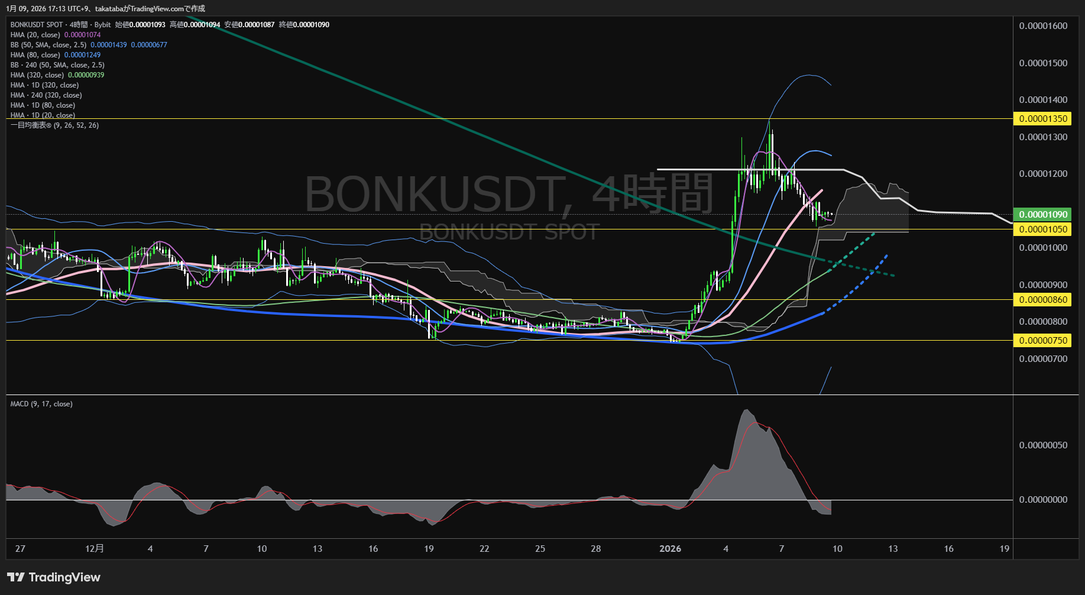Click the 27 date label on time axis
1085x595 pixels.
click(20, 549)
